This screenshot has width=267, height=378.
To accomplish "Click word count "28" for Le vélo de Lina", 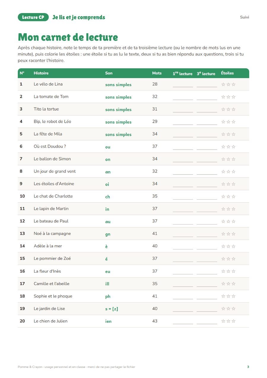I will click(x=155, y=84).
